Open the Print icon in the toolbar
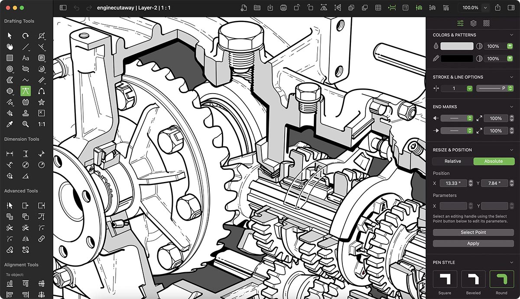This screenshot has width=520, height=299. 284,7
